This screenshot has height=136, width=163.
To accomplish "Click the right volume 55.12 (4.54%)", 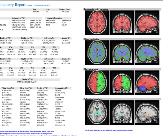I will click(x=27, y=61).
